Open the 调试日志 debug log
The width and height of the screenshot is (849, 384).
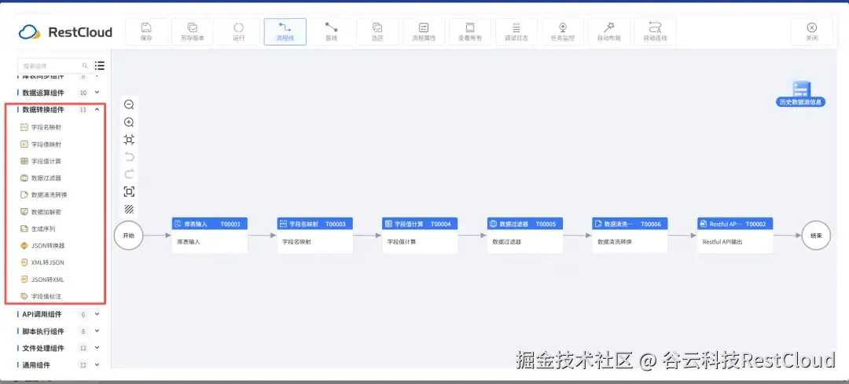[516, 32]
